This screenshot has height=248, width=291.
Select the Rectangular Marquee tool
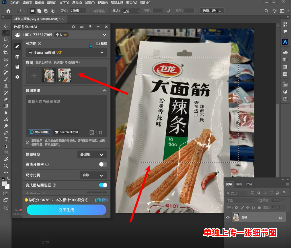[6, 33]
